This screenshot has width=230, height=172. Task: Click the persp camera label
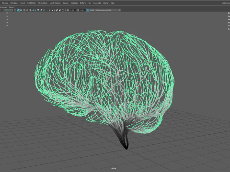click(x=114, y=168)
